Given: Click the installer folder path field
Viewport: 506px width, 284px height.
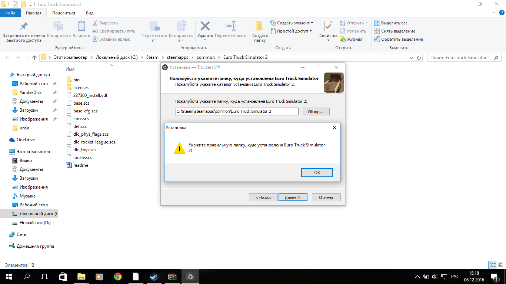Looking at the screenshot, I should (237, 111).
